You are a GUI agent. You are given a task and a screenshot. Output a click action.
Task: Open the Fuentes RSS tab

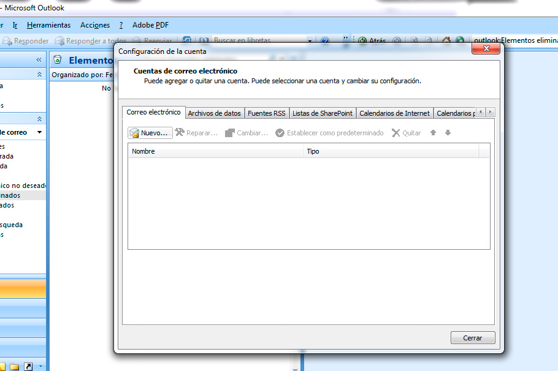[x=267, y=113]
